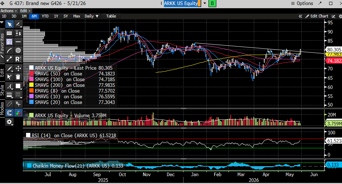Open the Style side tab

2,90
